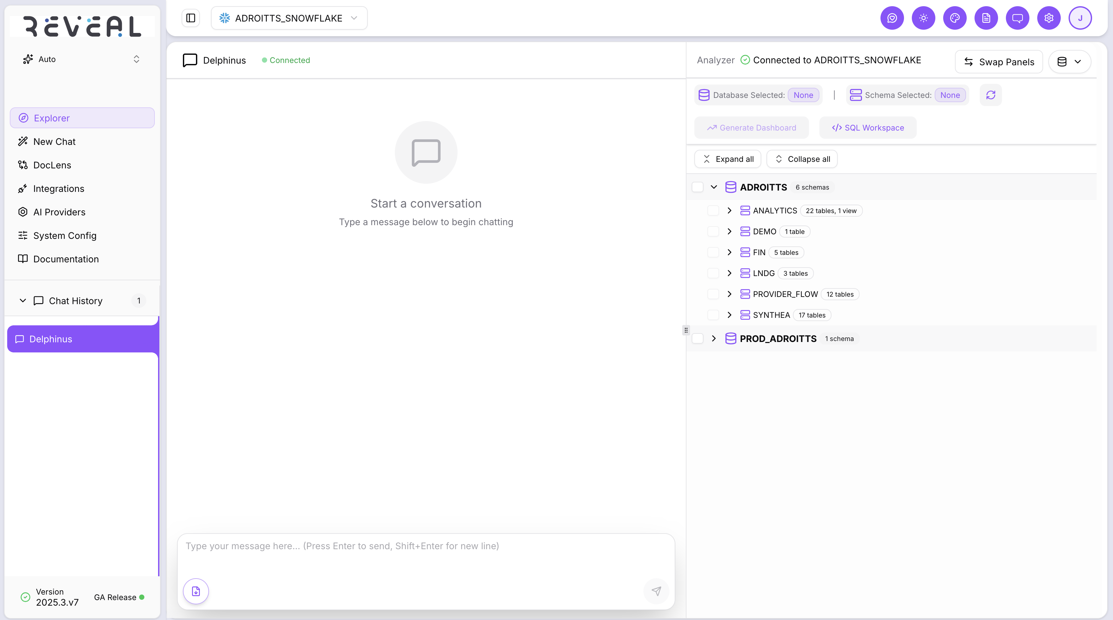Open the J user avatar
The height and width of the screenshot is (620, 1113).
(x=1080, y=18)
